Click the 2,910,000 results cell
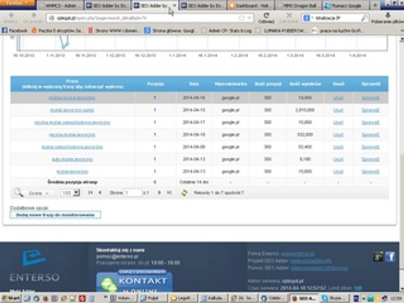Screen dimensions: 404x303 (305, 110)
